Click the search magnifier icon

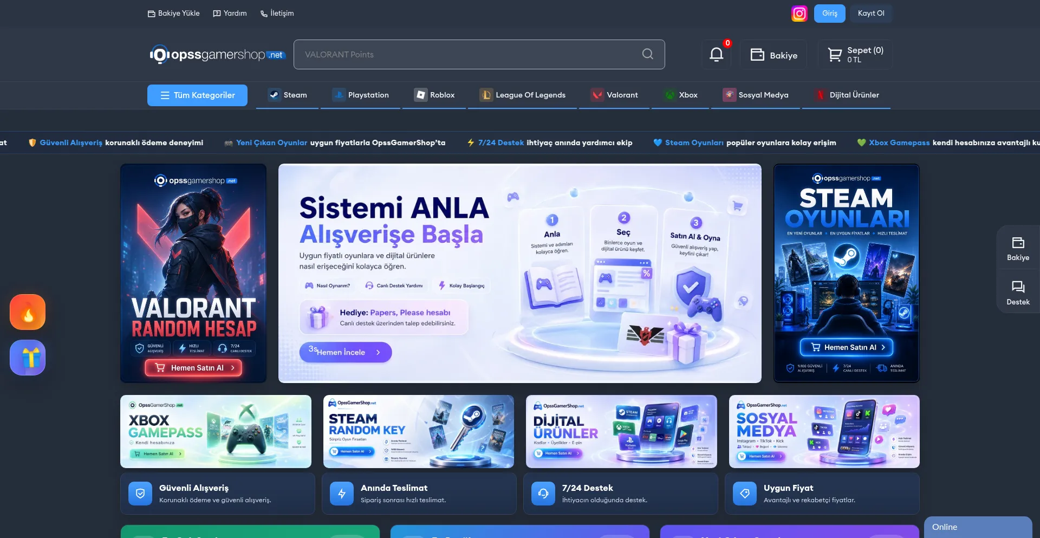pos(647,54)
